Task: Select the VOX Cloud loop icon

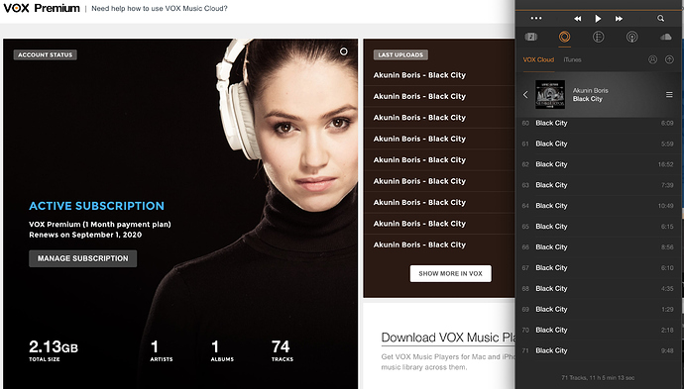Action: (564, 37)
